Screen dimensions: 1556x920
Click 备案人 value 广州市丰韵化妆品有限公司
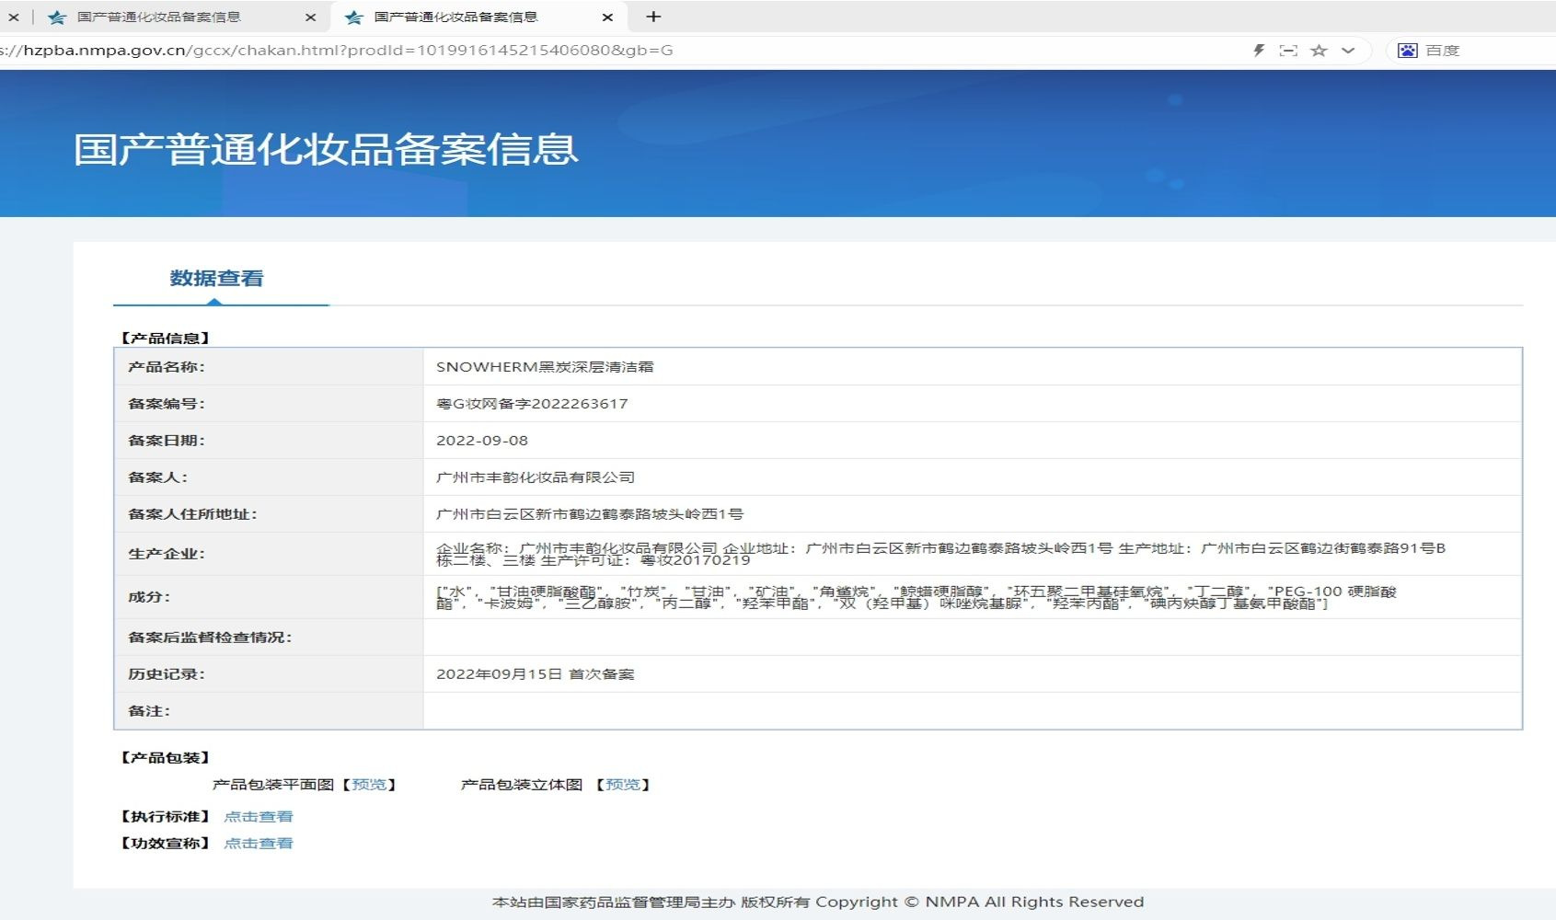tap(536, 477)
